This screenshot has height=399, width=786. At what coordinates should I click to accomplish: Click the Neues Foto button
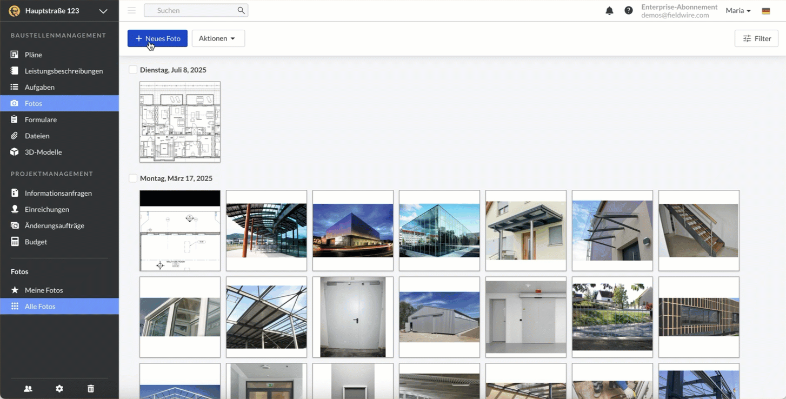click(157, 38)
